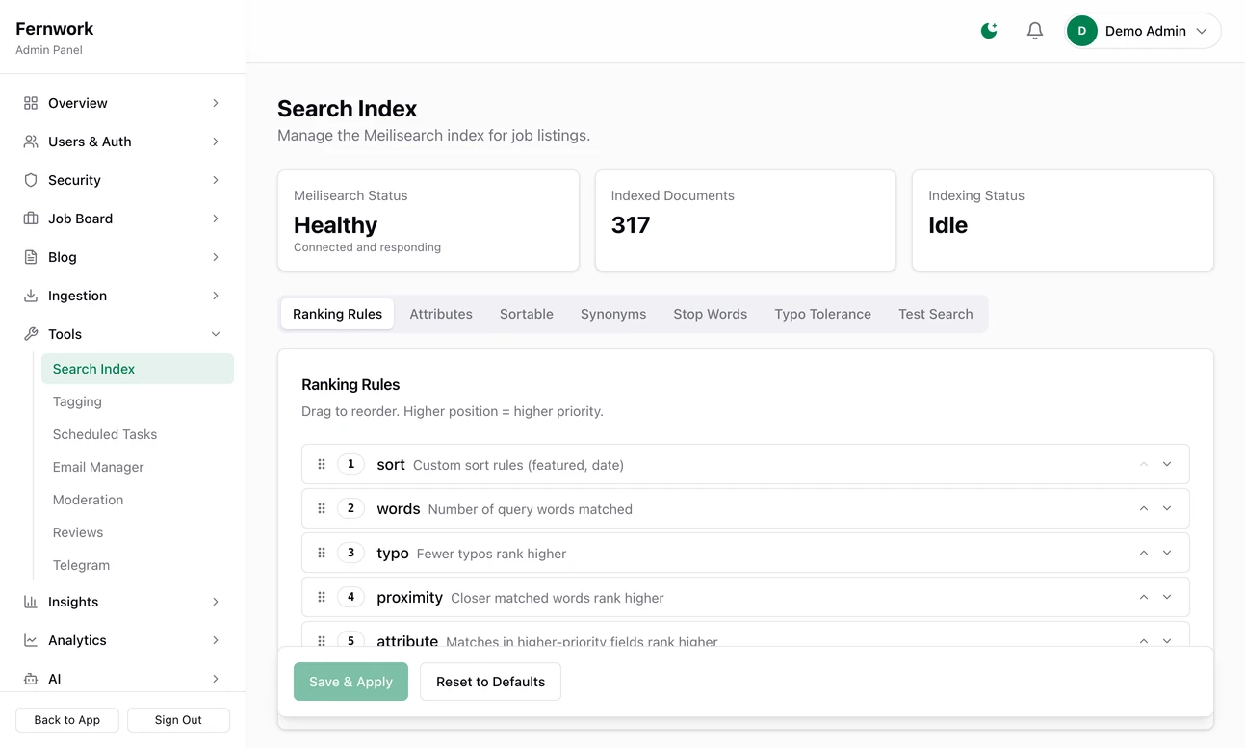The width and height of the screenshot is (1245, 748).
Task: Click the Security shield icon
Action: tap(31, 180)
